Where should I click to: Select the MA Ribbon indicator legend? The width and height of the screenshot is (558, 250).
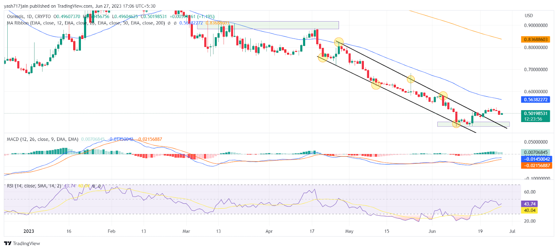click(86, 23)
